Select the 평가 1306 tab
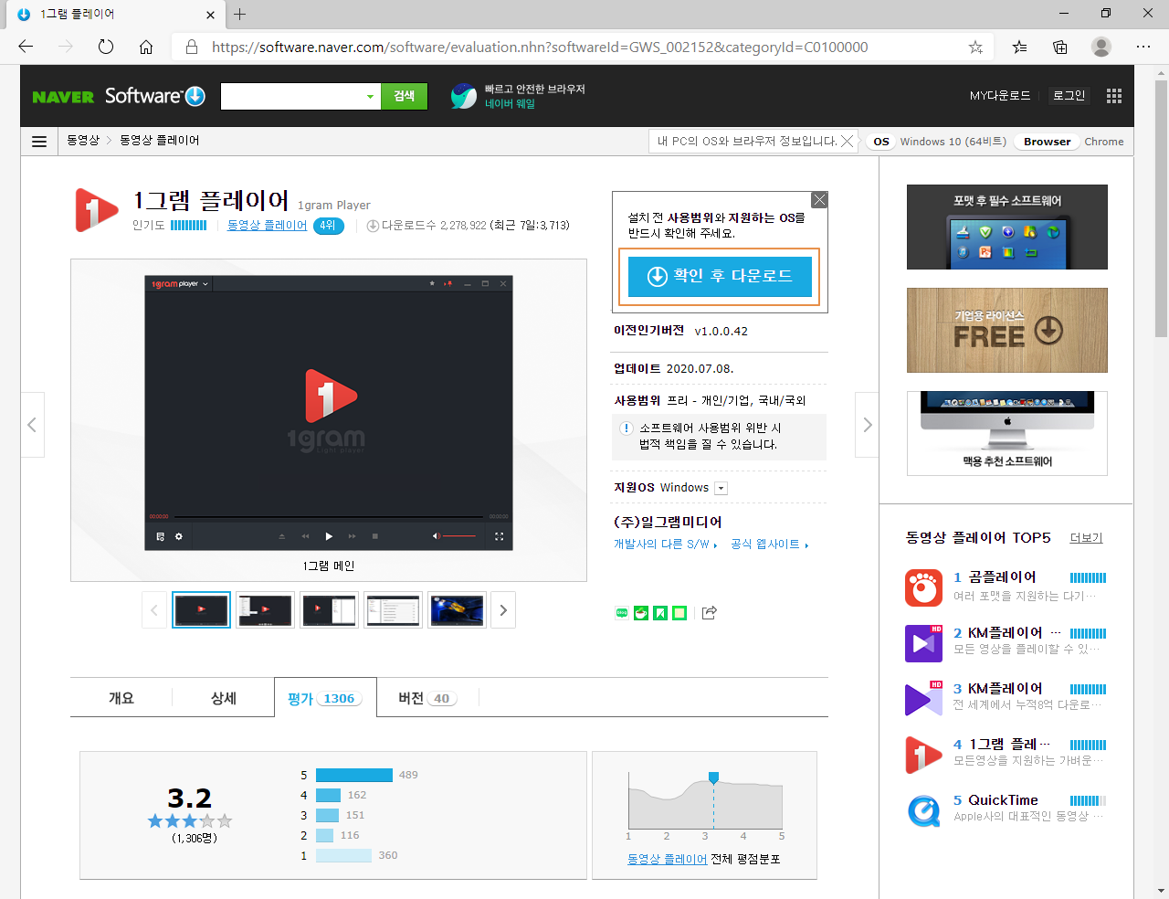This screenshot has width=1169, height=899. click(x=325, y=698)
